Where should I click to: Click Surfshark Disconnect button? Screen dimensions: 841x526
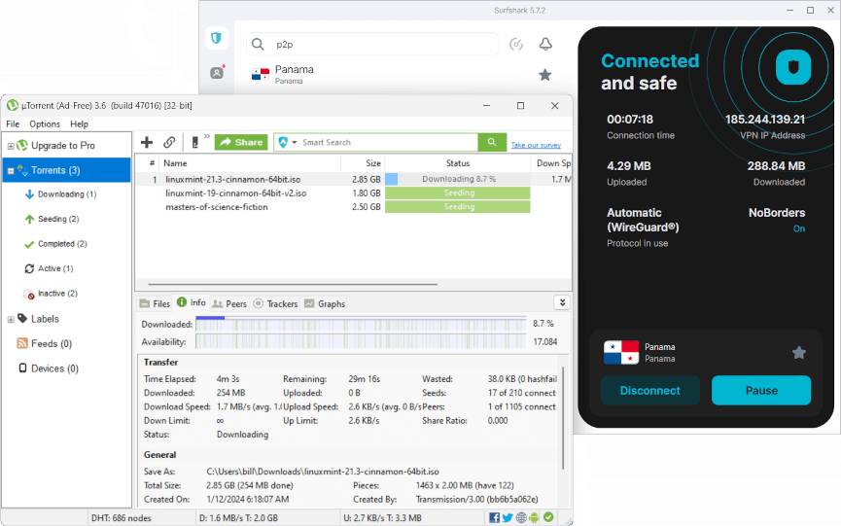click(650, 390)
